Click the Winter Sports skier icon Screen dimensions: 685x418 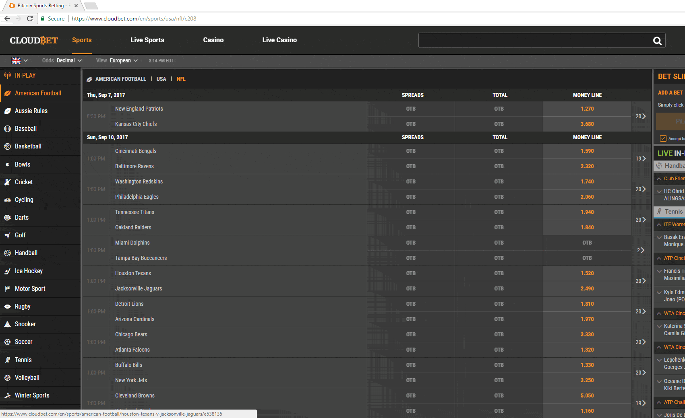pos(7,395)
